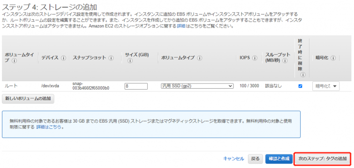Click info icon next to ボリュームタイプ first column header
Screen dimensions: 354x168
(x=14, y=61)
